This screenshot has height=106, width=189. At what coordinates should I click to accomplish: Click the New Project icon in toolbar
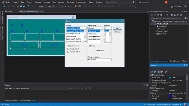pos(13,6)
